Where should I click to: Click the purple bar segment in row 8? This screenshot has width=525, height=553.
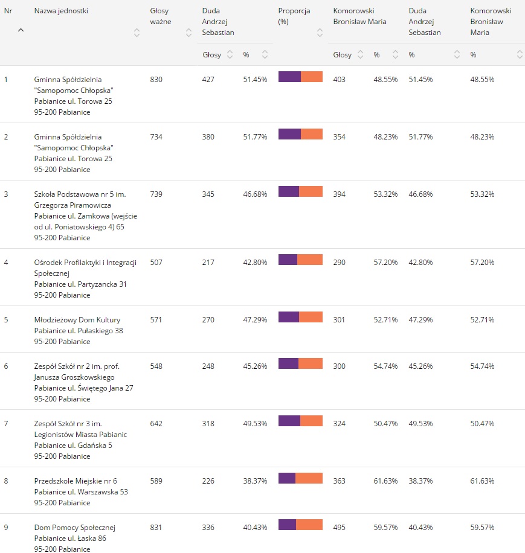[x=286, y=478]
